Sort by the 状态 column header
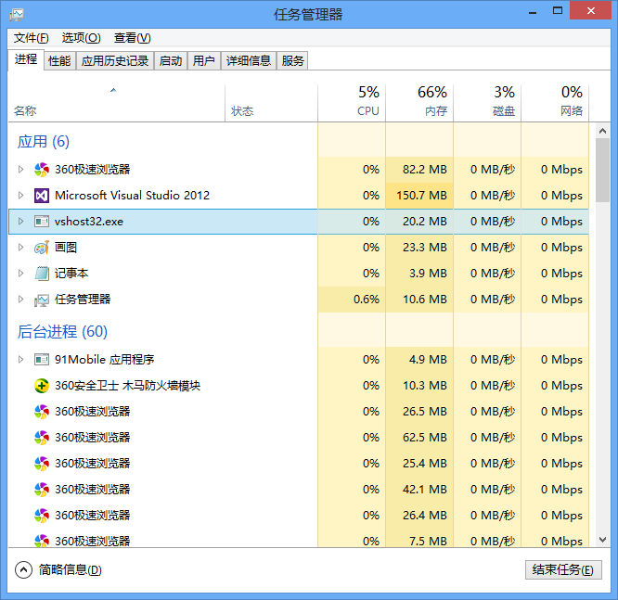This screenshot has height=600, width=618. pyautogui.click(x=271, y=103)
